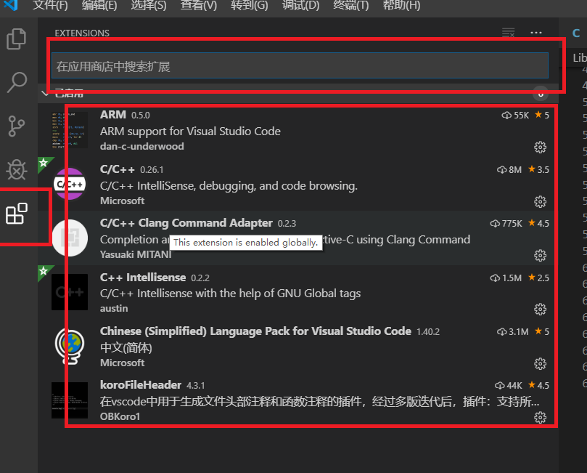Open the 转到(G) menu
The image size is (587, 473).
coord(249,6)
